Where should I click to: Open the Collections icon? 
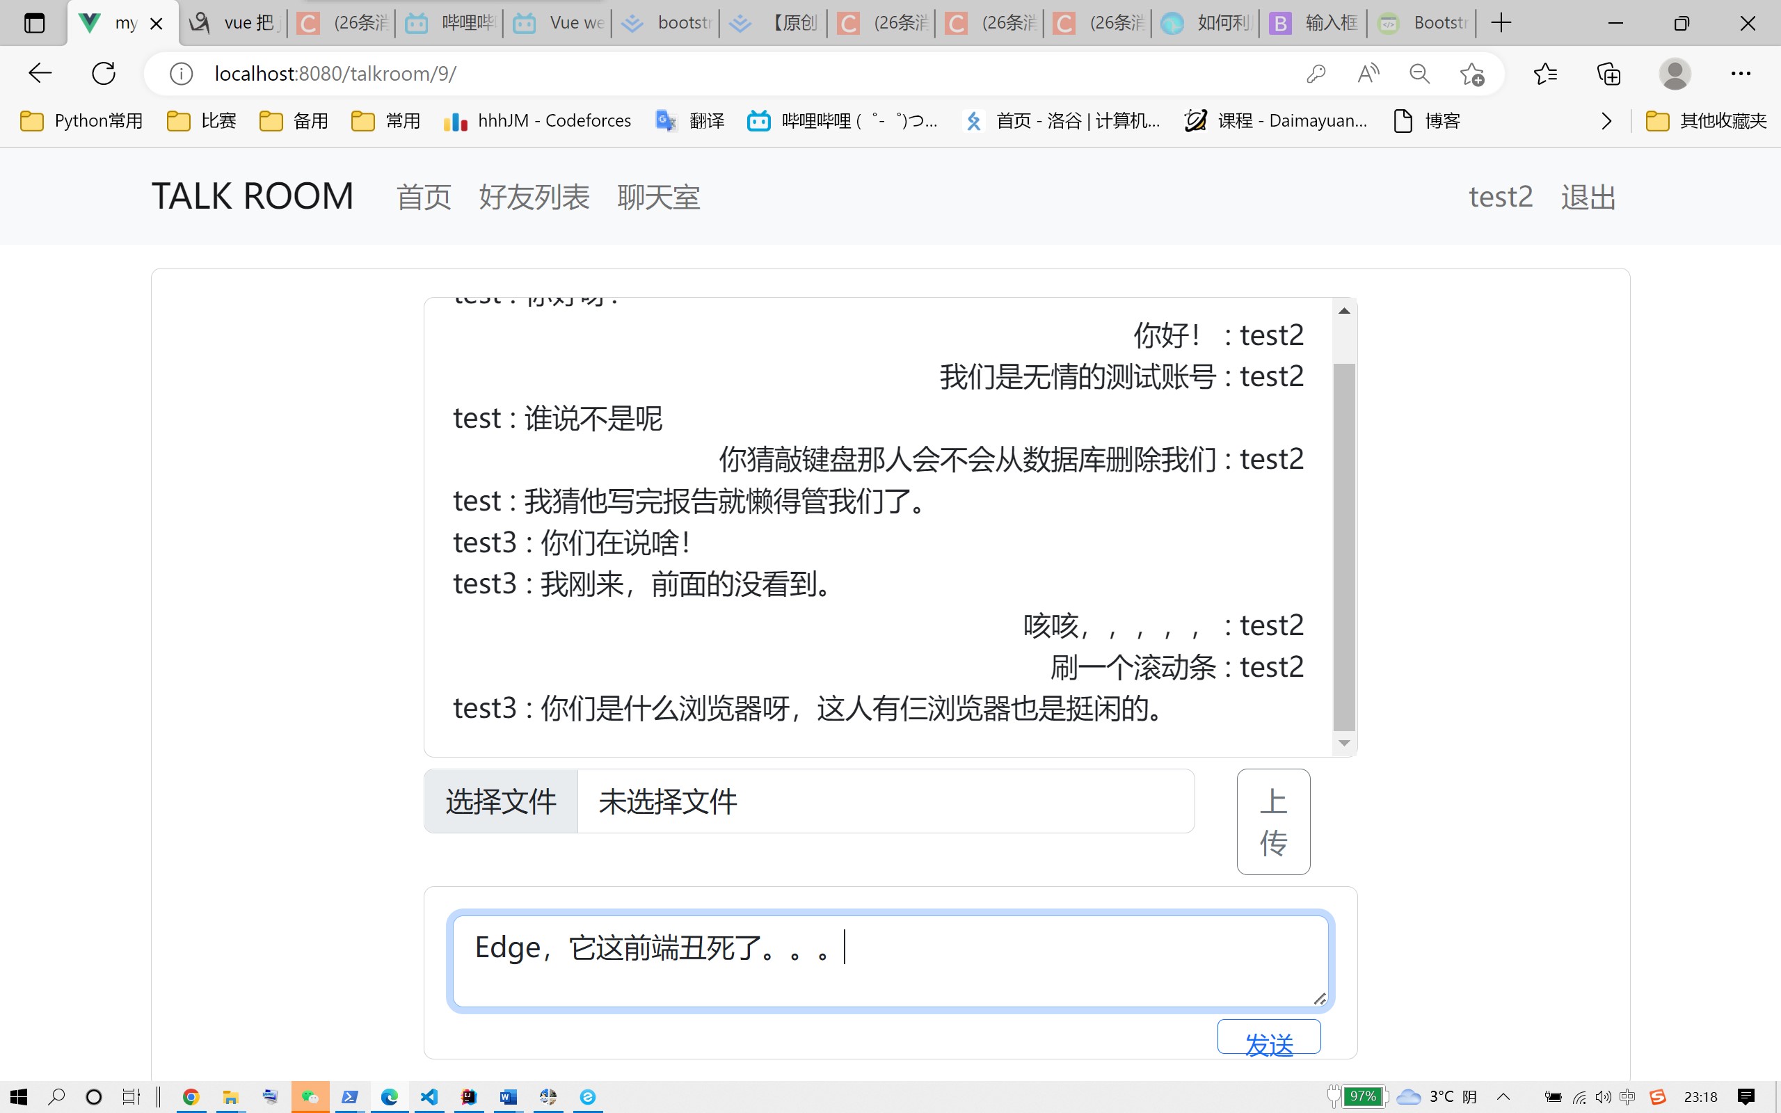(x=1608, y=74)
